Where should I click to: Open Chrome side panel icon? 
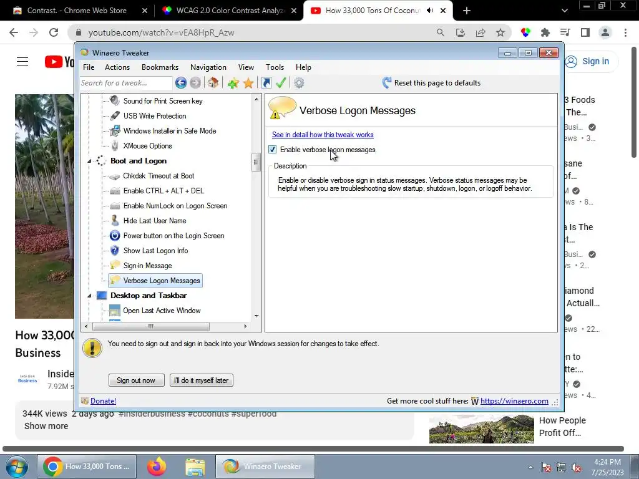585,32
